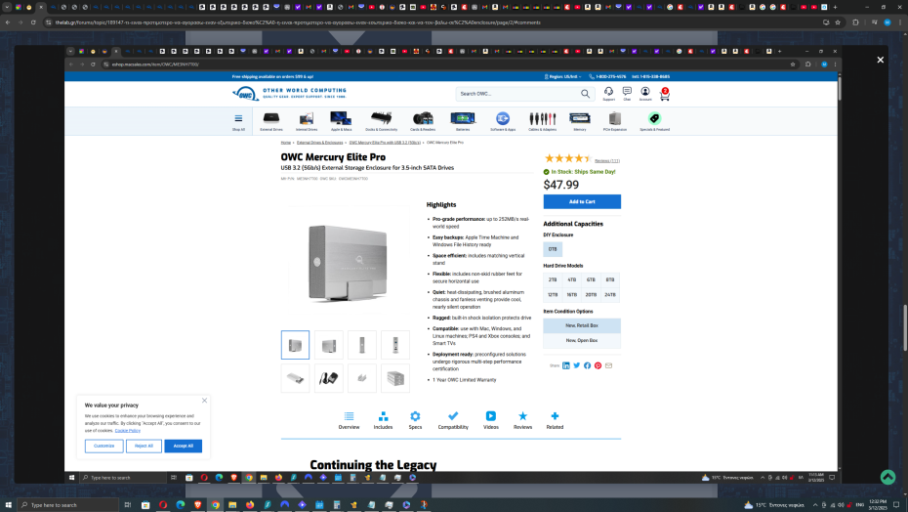Select the power adapter product thumbnail
The height and width of the screenshot is (512, 908).
(328, 378)
